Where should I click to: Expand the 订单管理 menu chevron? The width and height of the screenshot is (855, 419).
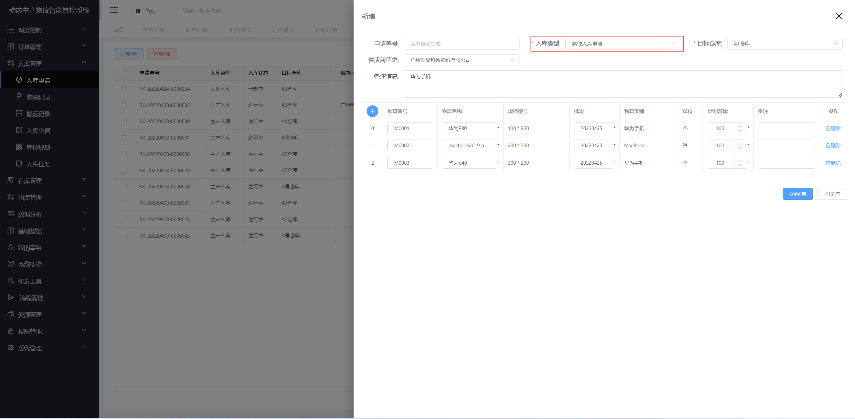pos(84,46)
